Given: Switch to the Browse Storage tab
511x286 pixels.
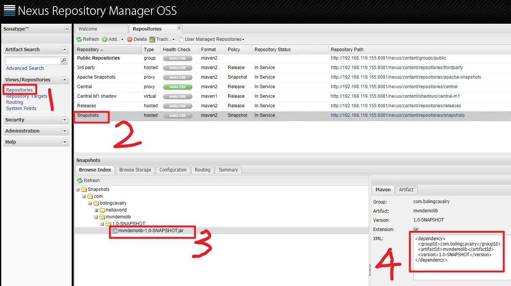Looking at the screenshot, I should (135, 170).
